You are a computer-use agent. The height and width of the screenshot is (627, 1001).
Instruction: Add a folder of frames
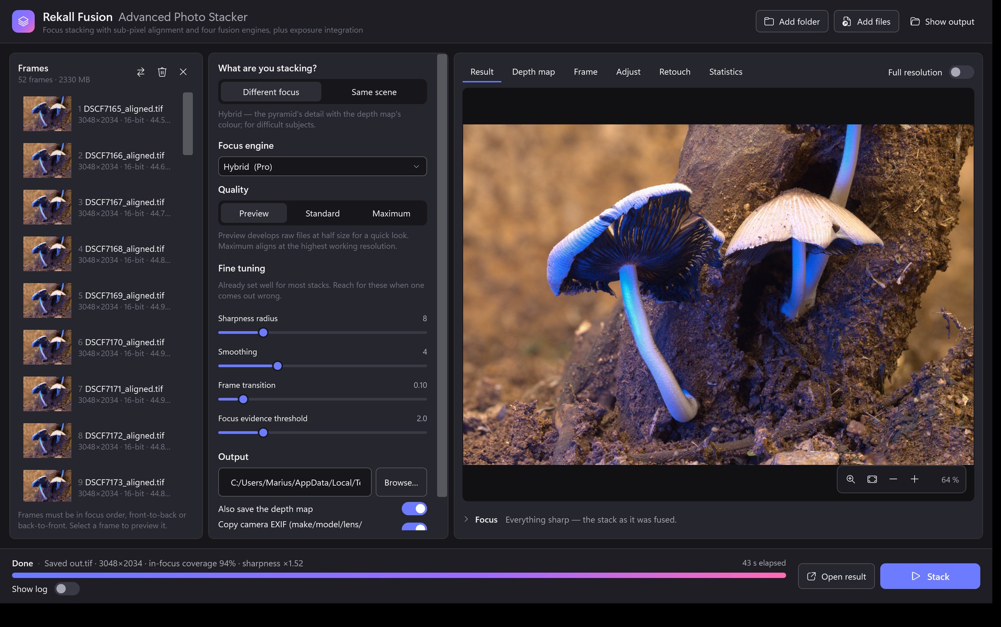click(x=792, y=22)
